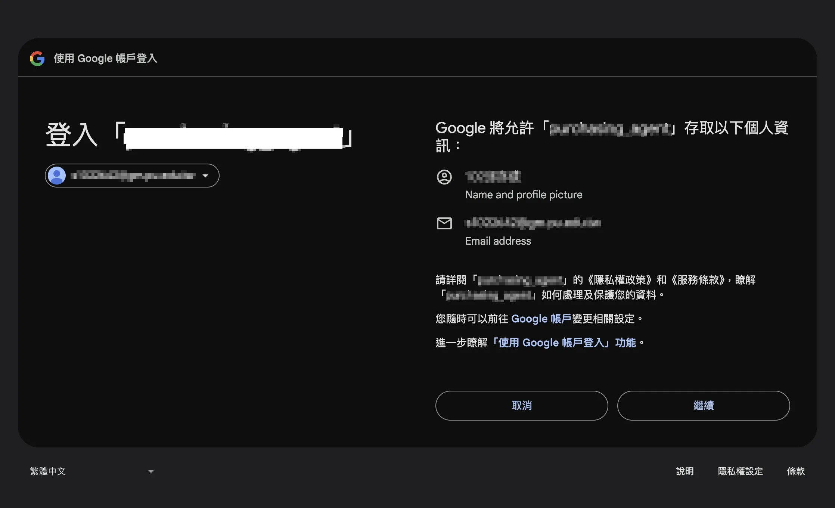This screenshot has height=508, width=835.
Task: Click the 條款 footer link
Action: (796, 471)
